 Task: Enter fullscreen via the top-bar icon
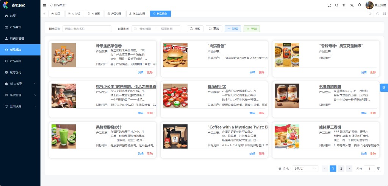point(329,5)
